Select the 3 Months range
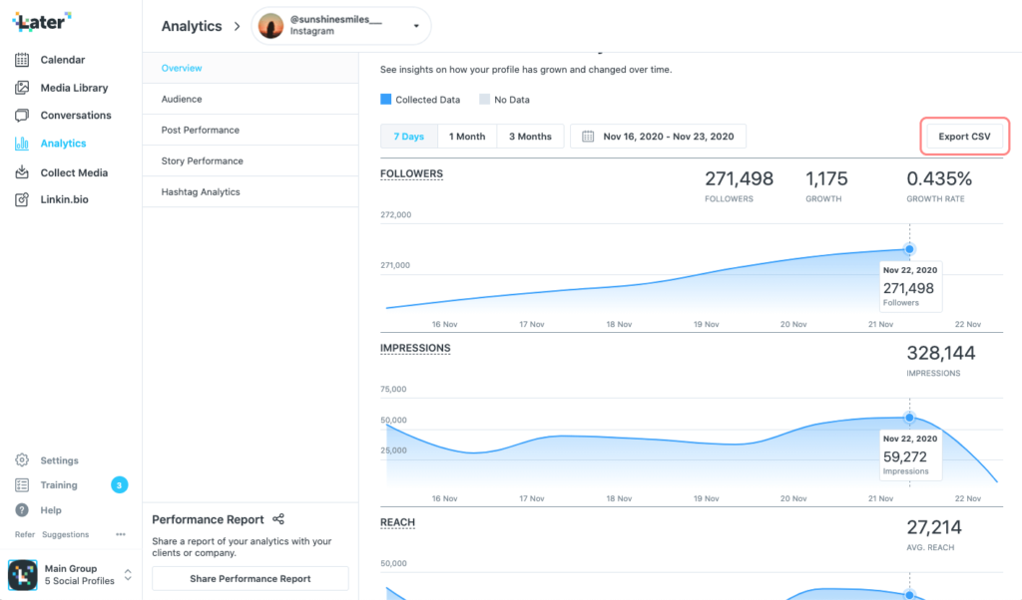 (530, 136)
